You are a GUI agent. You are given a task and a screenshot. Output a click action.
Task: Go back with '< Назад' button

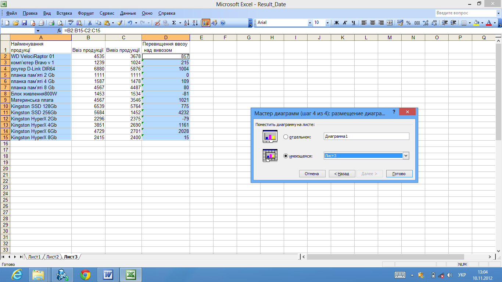(x=342, y=174)
